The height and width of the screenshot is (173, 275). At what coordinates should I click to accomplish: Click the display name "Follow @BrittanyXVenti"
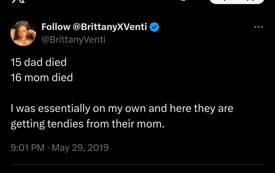[94, 27]
